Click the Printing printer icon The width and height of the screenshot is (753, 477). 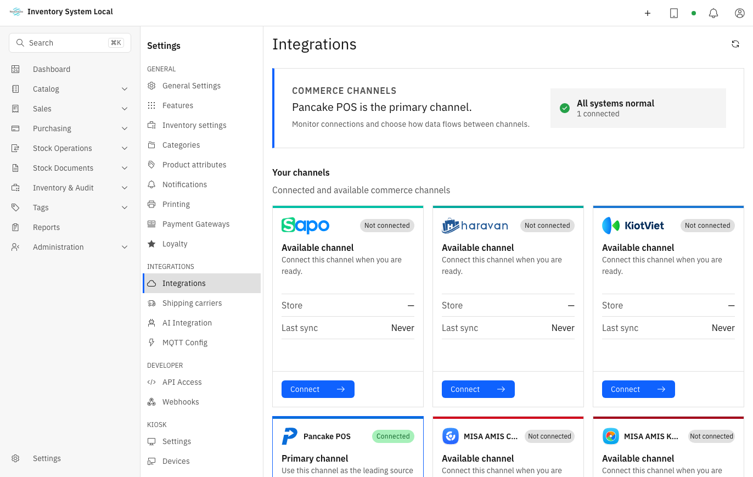tap(151, 204)
